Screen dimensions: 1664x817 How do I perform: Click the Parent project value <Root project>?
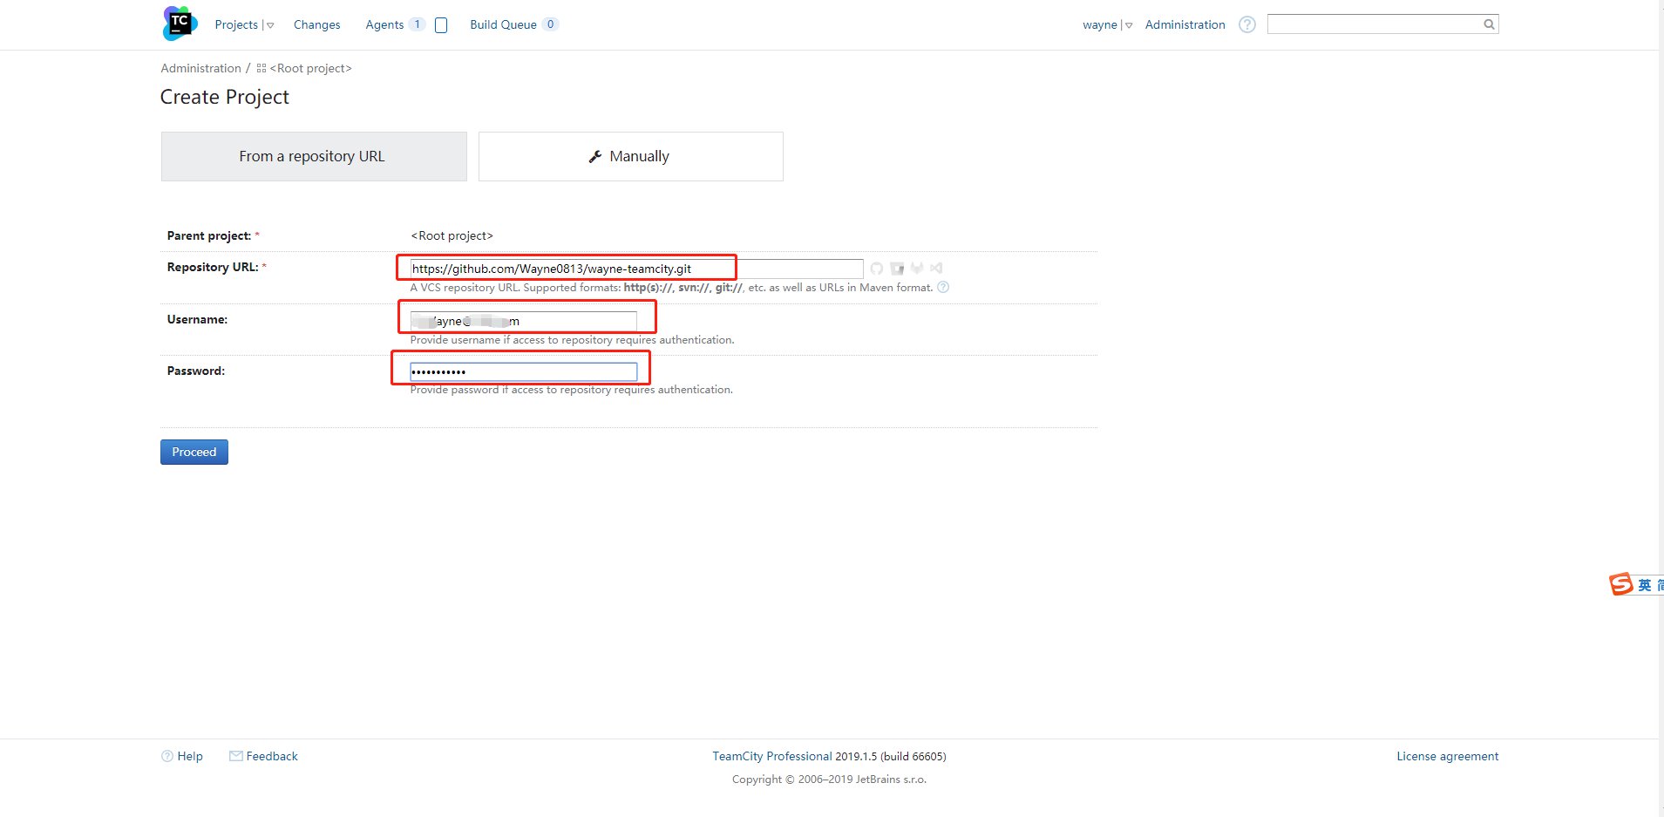(x=452, y=235)
